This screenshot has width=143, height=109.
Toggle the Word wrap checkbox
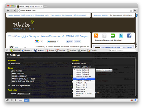9,64
